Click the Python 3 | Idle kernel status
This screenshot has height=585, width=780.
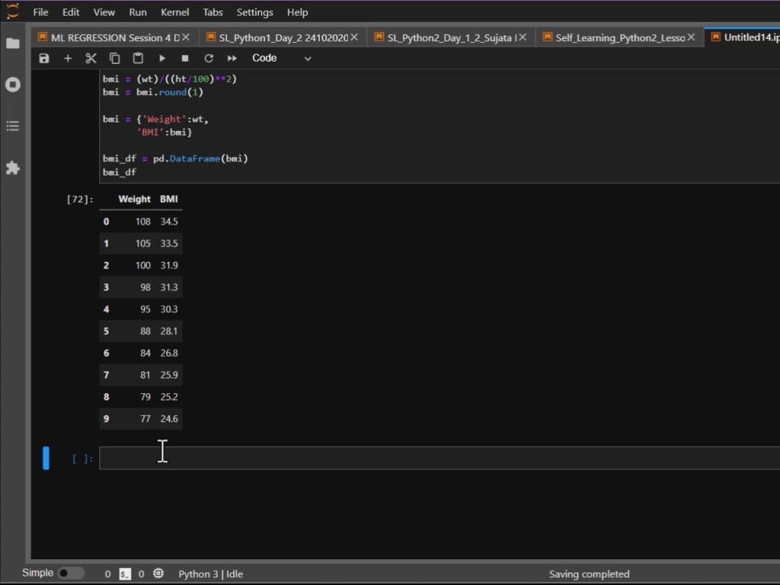(x=211, y=573)
